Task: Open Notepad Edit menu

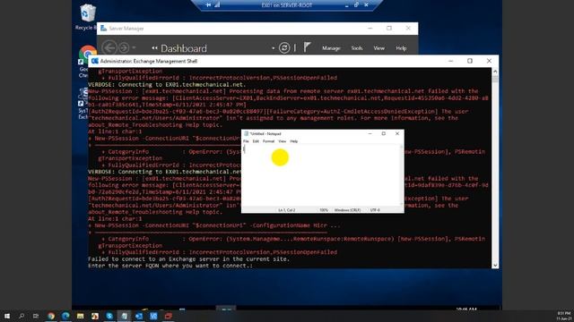Action: pyautogui.click(x=256, y=141)
